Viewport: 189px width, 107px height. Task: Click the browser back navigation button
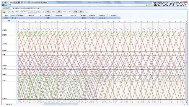3,5
